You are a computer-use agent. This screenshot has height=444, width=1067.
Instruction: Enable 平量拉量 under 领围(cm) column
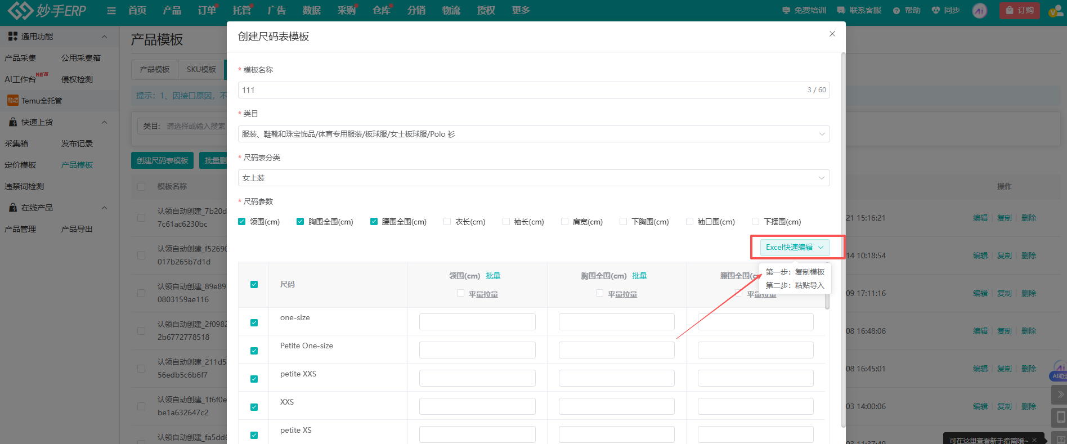pyautogui.click(x=461, y=293)
